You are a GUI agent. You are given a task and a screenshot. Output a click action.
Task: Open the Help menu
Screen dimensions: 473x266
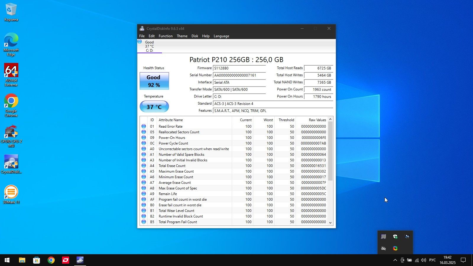[206, 36]
